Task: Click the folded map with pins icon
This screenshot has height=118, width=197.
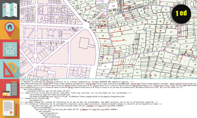Action: 10,10
